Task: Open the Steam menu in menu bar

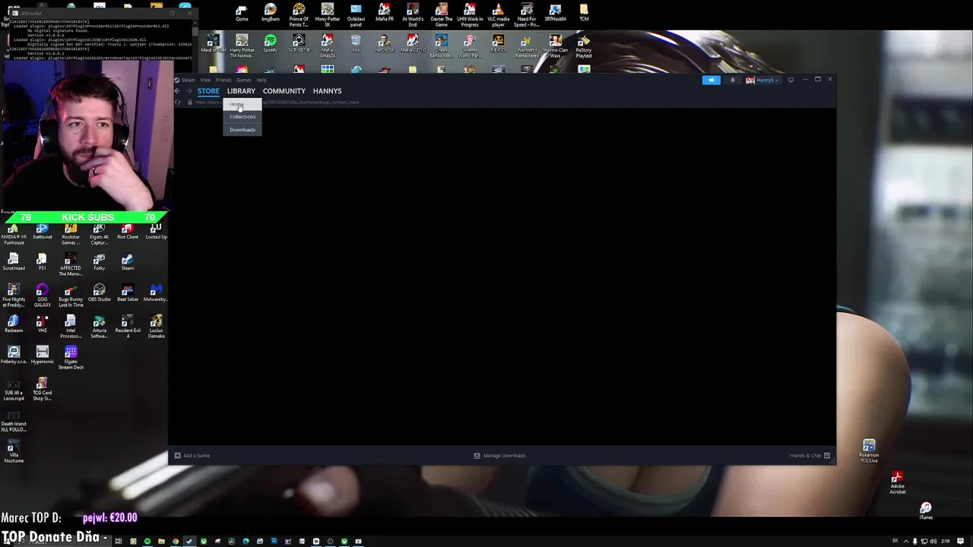Action: click(188, 80)
